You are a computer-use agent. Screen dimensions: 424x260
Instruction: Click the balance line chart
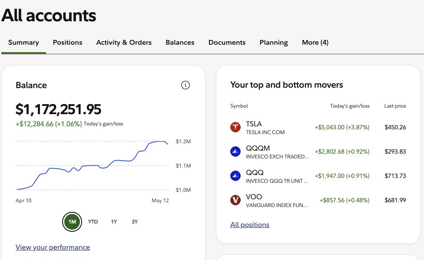[92, 165]
